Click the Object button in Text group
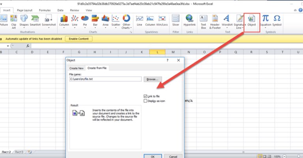 coord(252,20)
